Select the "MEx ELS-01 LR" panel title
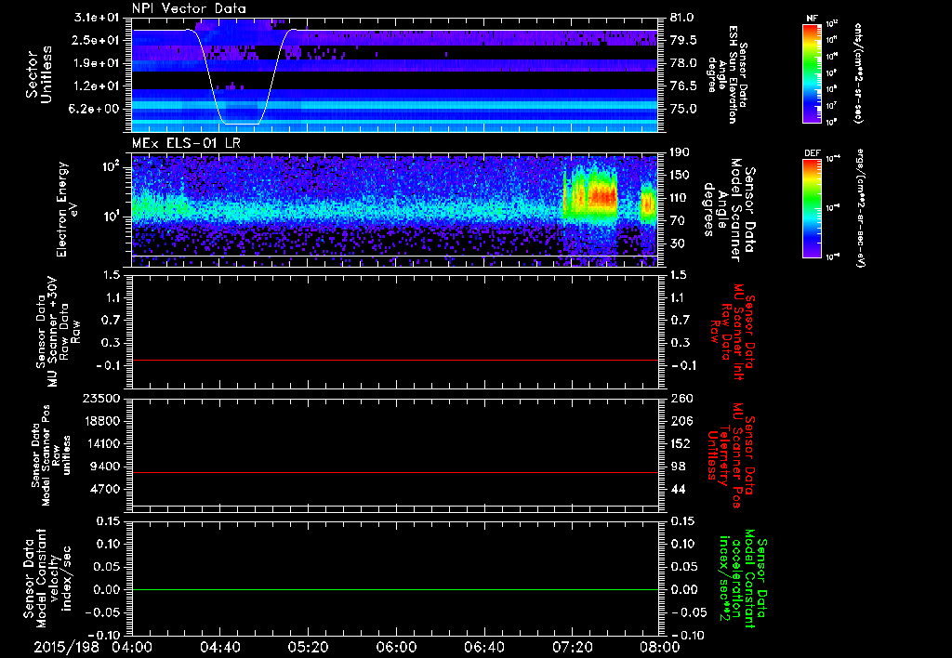952x658 pixels. pos(186,143)
